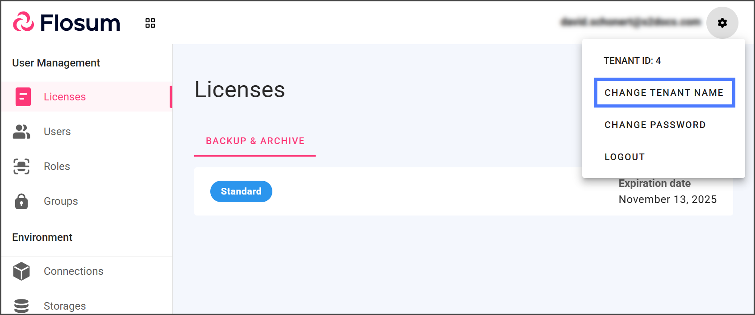Switch to the Backup & Archive tab
Image resolution: width=755 pixels, height=315 pixels.
(x=255, y=141)
